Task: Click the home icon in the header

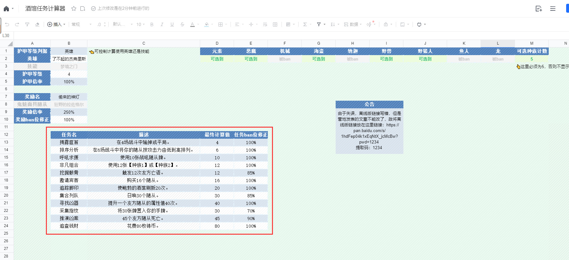Action: (6, 9)
